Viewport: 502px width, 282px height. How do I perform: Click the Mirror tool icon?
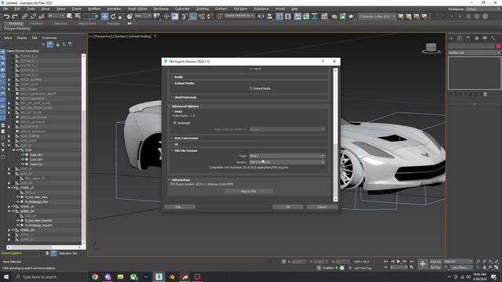[261, 16]
